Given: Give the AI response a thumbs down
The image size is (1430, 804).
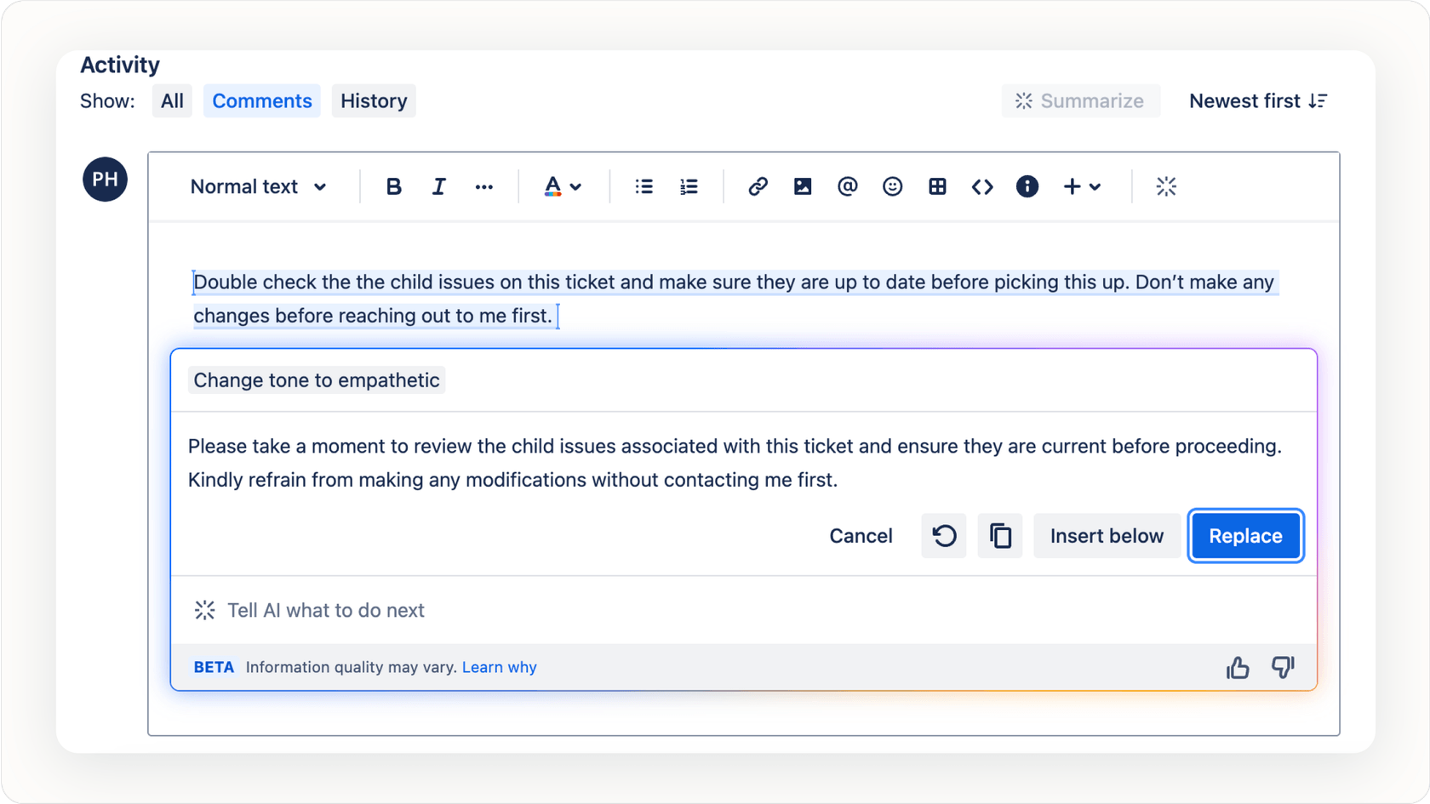Looking at the screenshot, I should pyautogui.click(x=1283, y=667).
